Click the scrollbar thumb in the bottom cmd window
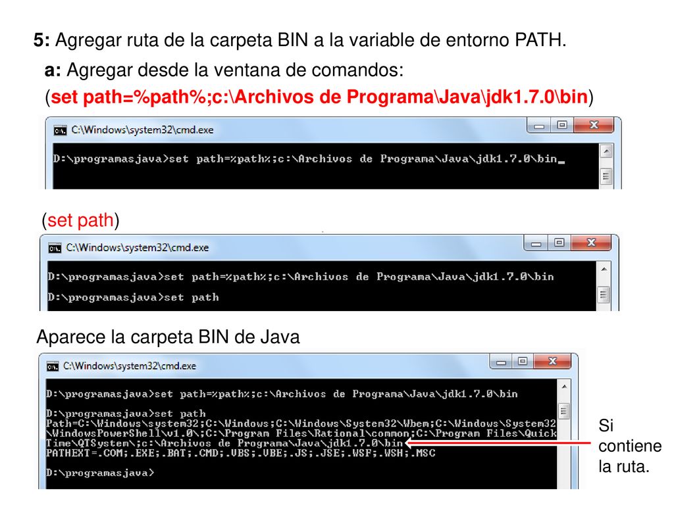This screenshot has height=505, width=674. coord(564,412)
